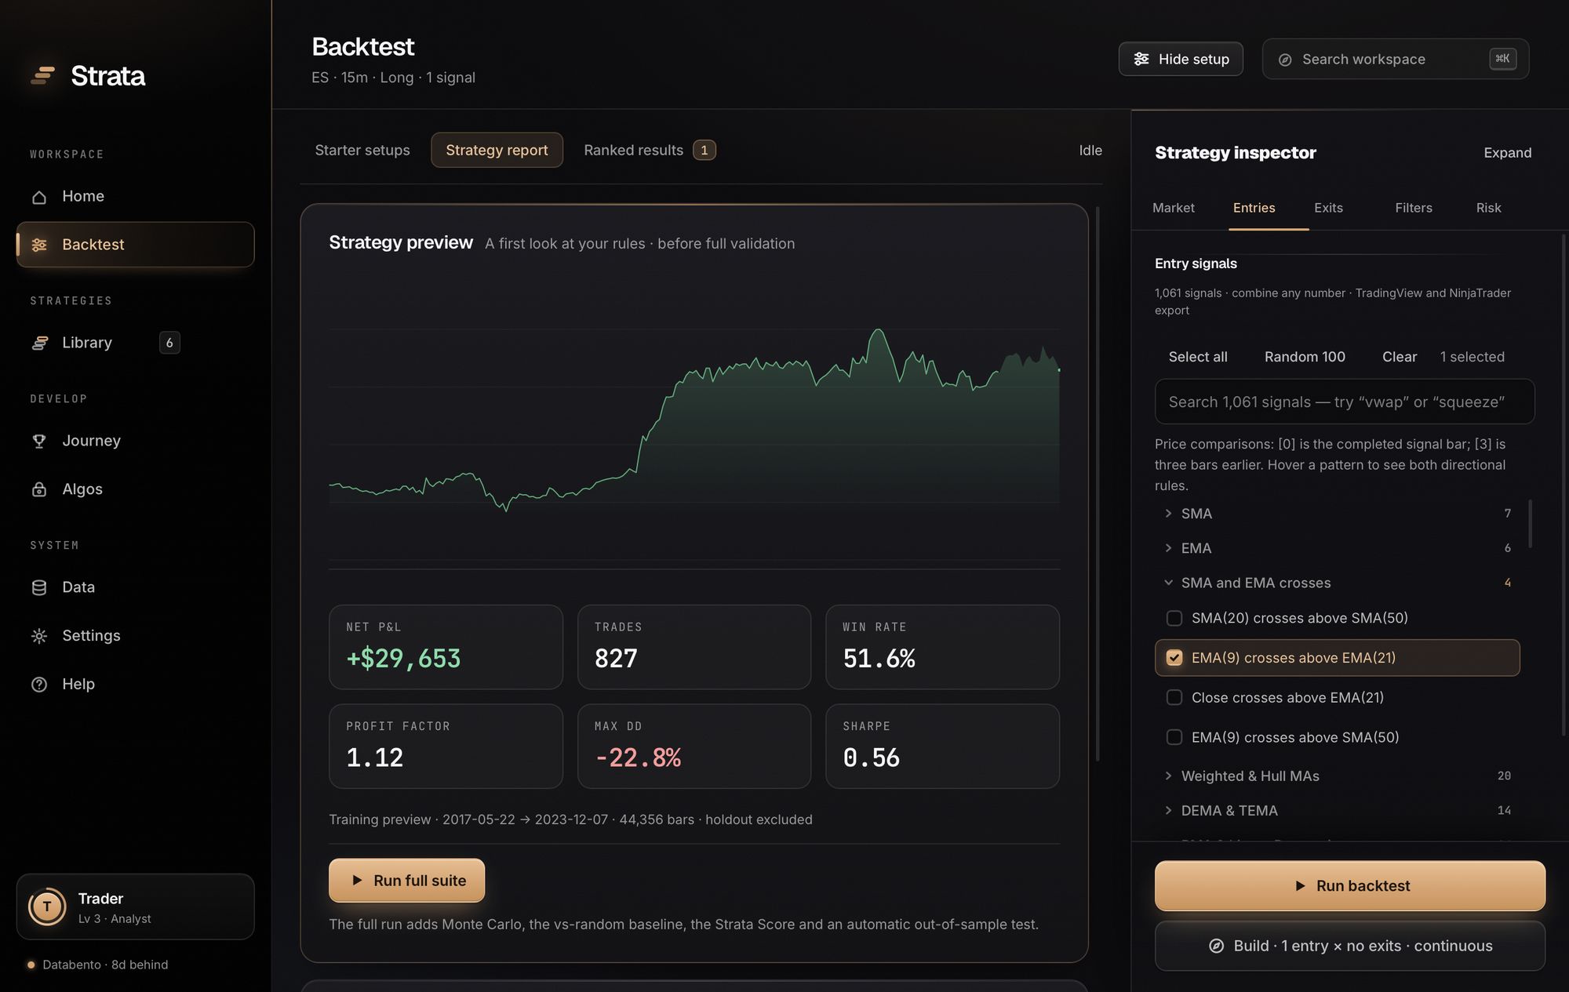
Task: Expand Weighted & Hull MAs group
Action: 1338,776
